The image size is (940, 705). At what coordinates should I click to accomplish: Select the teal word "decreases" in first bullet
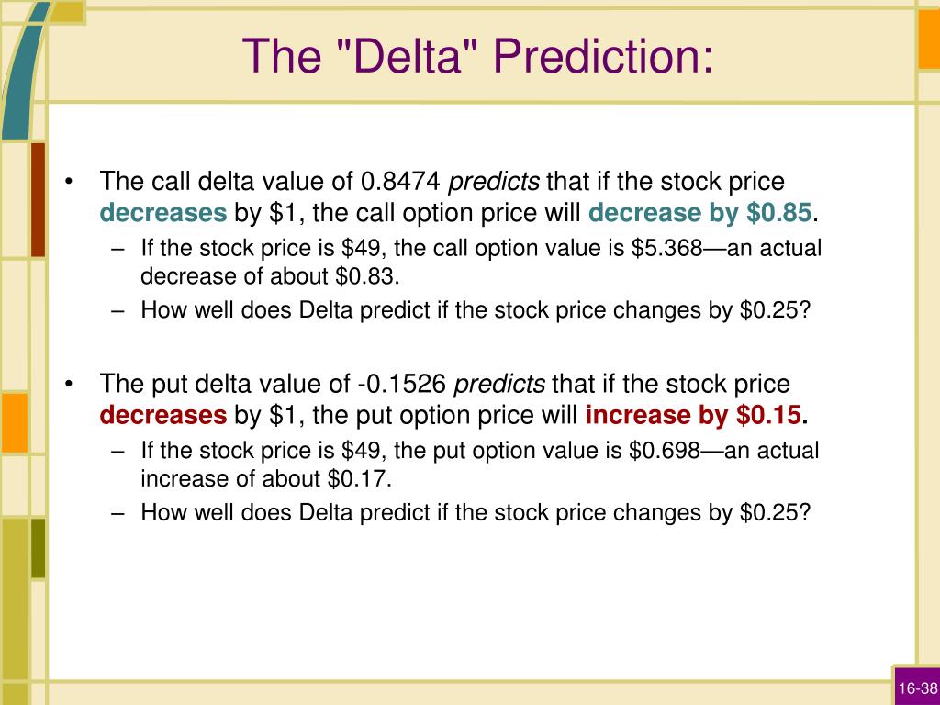point(163,213)
